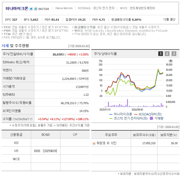Click the 수익률 (1M/3M/6M/1Y) row label
The height and width of the screenshot is (179, 181).
[x=18, y=119]
